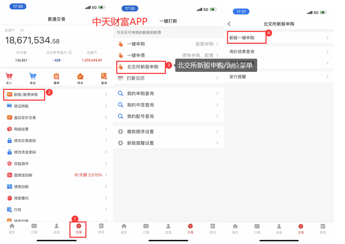Click the 打新日历 calendar icon
This screenshot has height=244, width=345.
(x=120, y=78)
